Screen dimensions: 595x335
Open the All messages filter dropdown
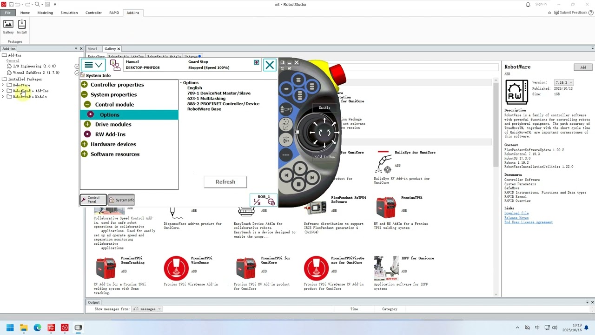[147, 309]
